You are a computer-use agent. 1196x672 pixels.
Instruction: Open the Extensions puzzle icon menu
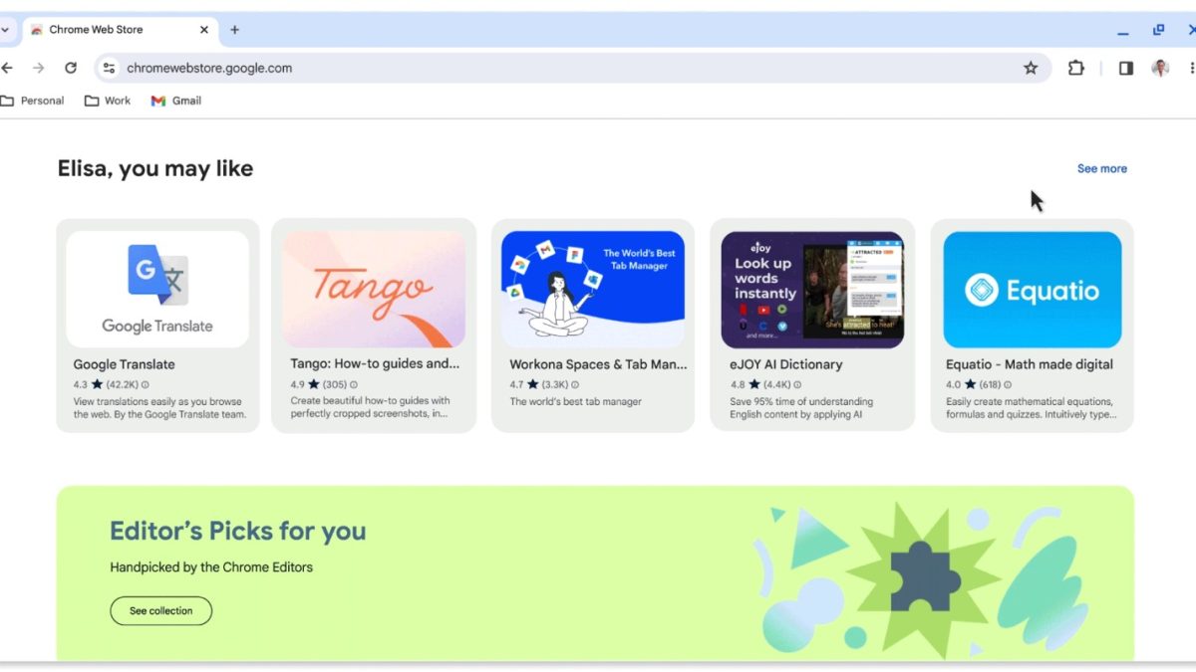pos(1076,68)
